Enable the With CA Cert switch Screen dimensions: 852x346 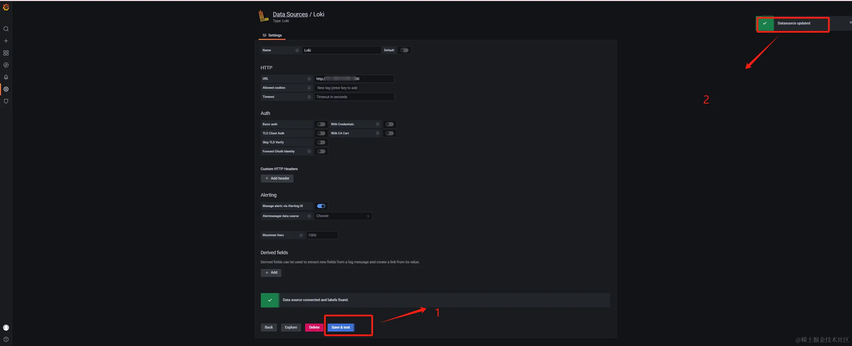(x=390, y=133)
